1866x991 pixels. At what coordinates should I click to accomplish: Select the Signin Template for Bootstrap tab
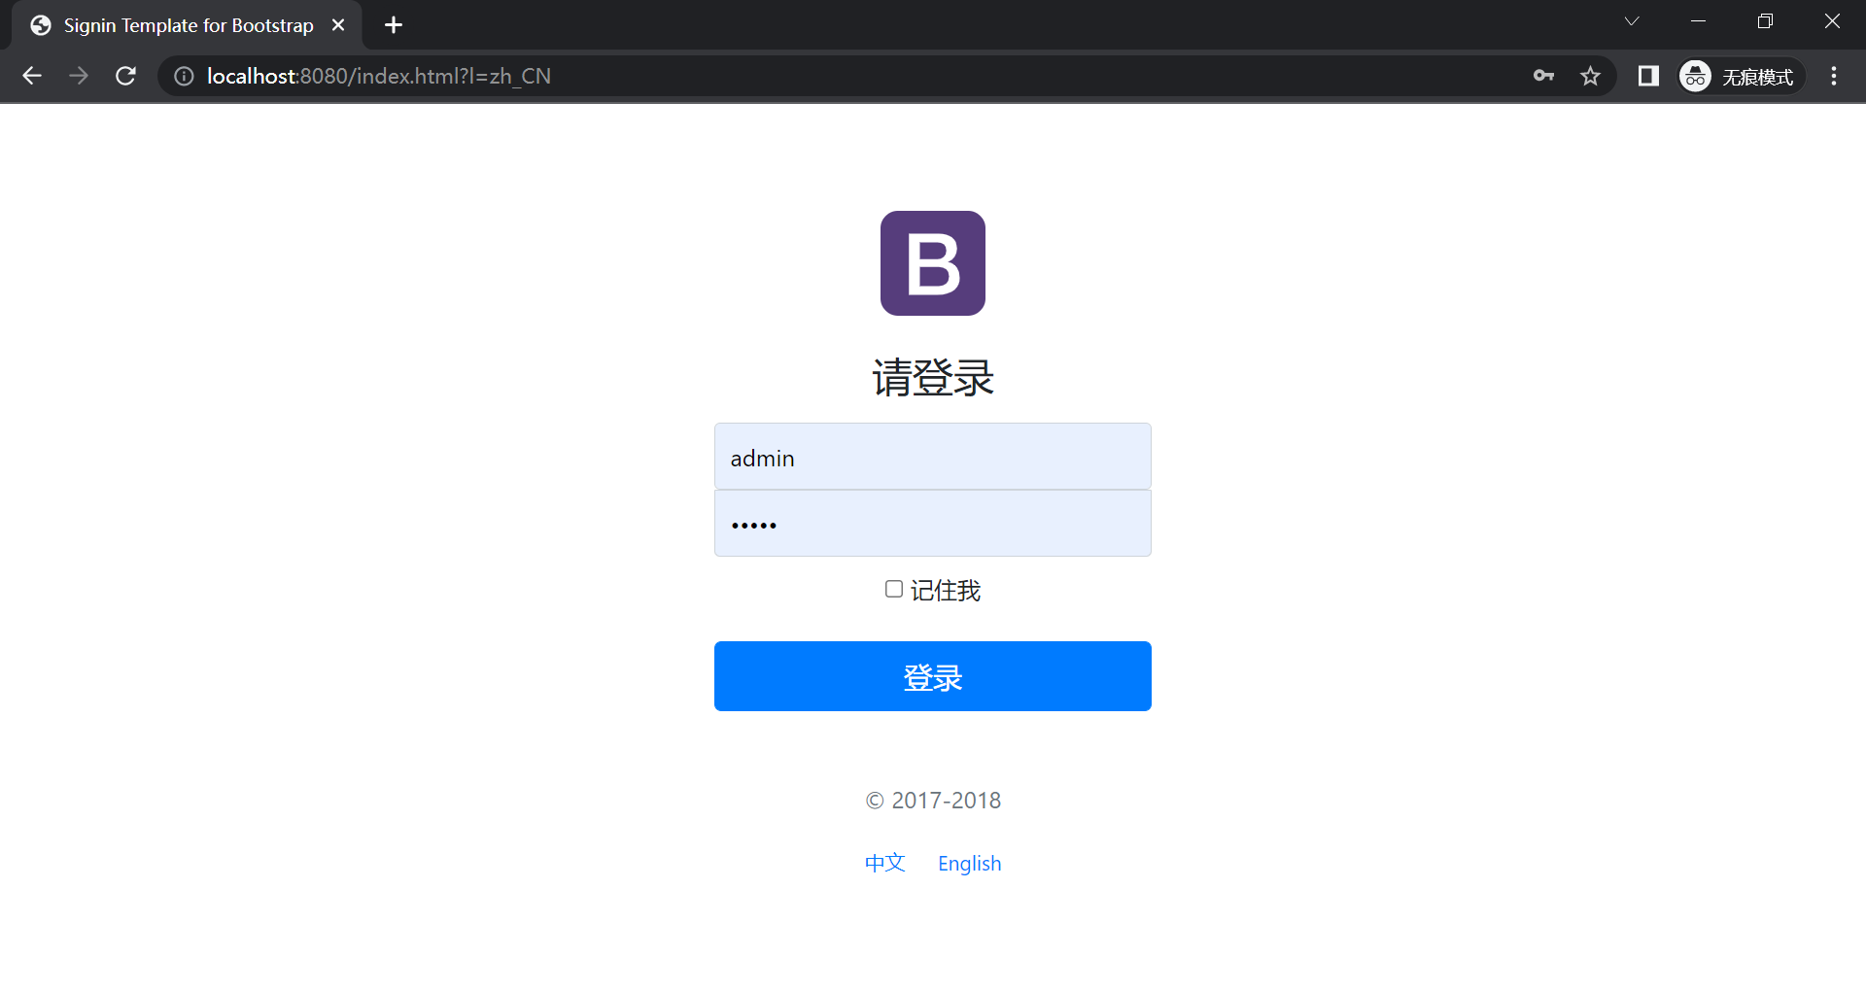coord(188,25)
